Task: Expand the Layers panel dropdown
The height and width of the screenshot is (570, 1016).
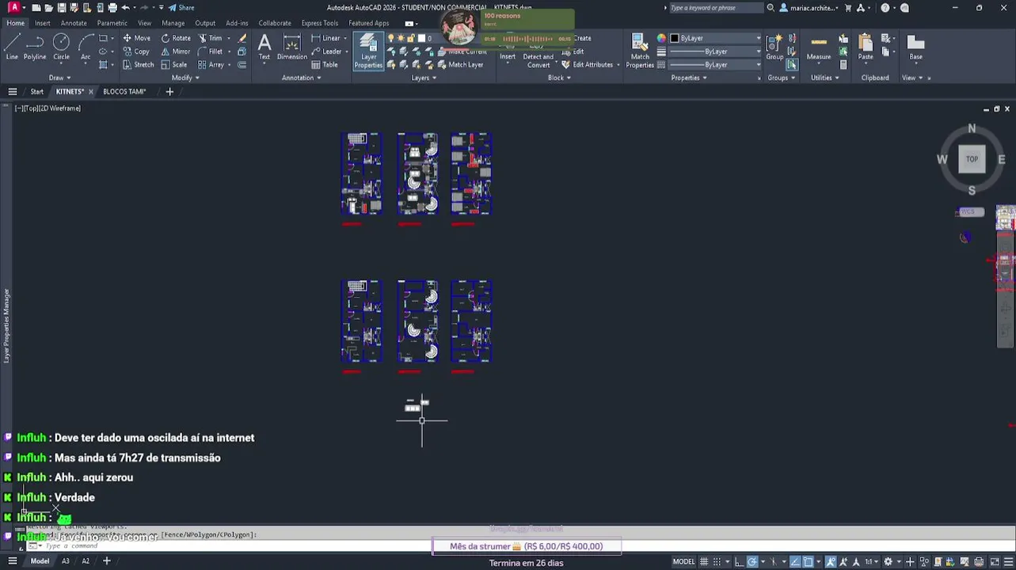Action: click(424, 78)
